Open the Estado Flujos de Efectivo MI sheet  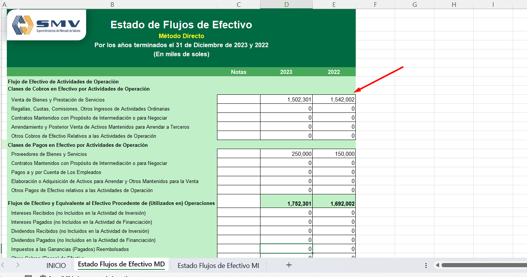218,265
